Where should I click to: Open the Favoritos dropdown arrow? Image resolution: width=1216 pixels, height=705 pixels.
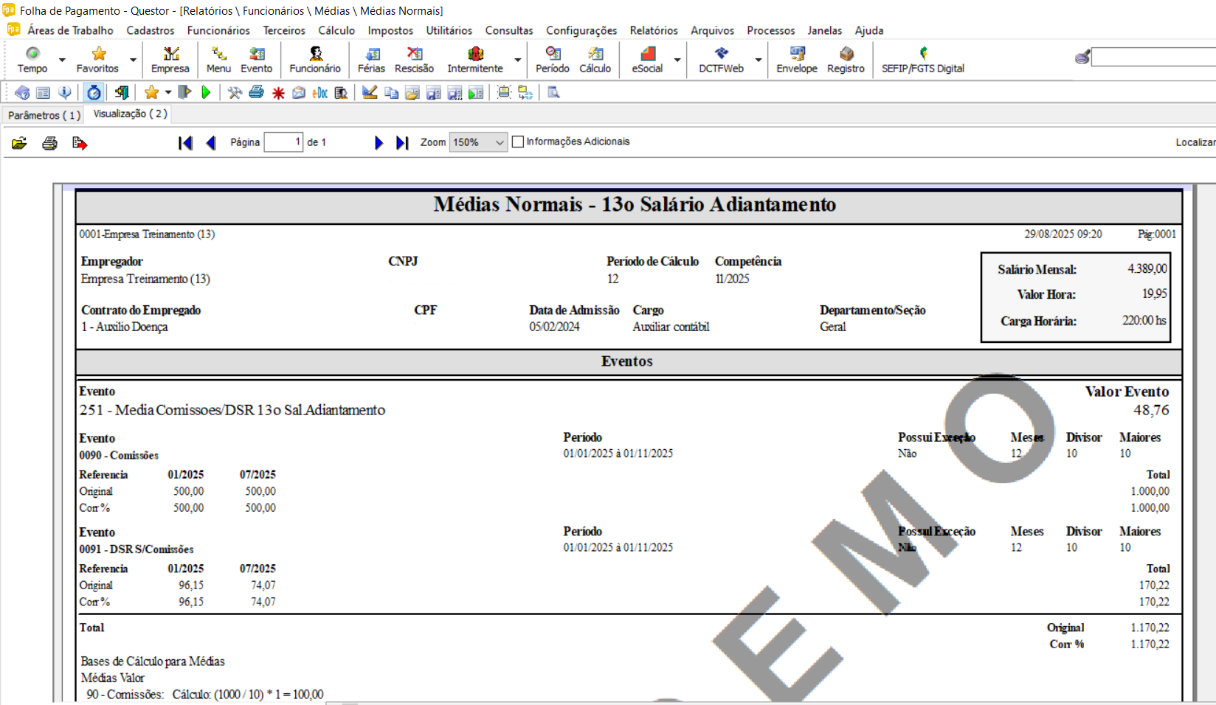[133, 60]
